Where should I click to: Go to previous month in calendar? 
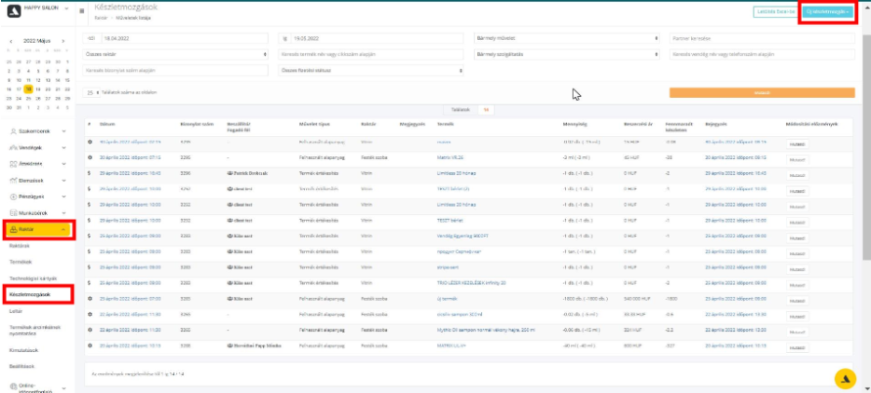pyautogui.click(x=11, y=41)
